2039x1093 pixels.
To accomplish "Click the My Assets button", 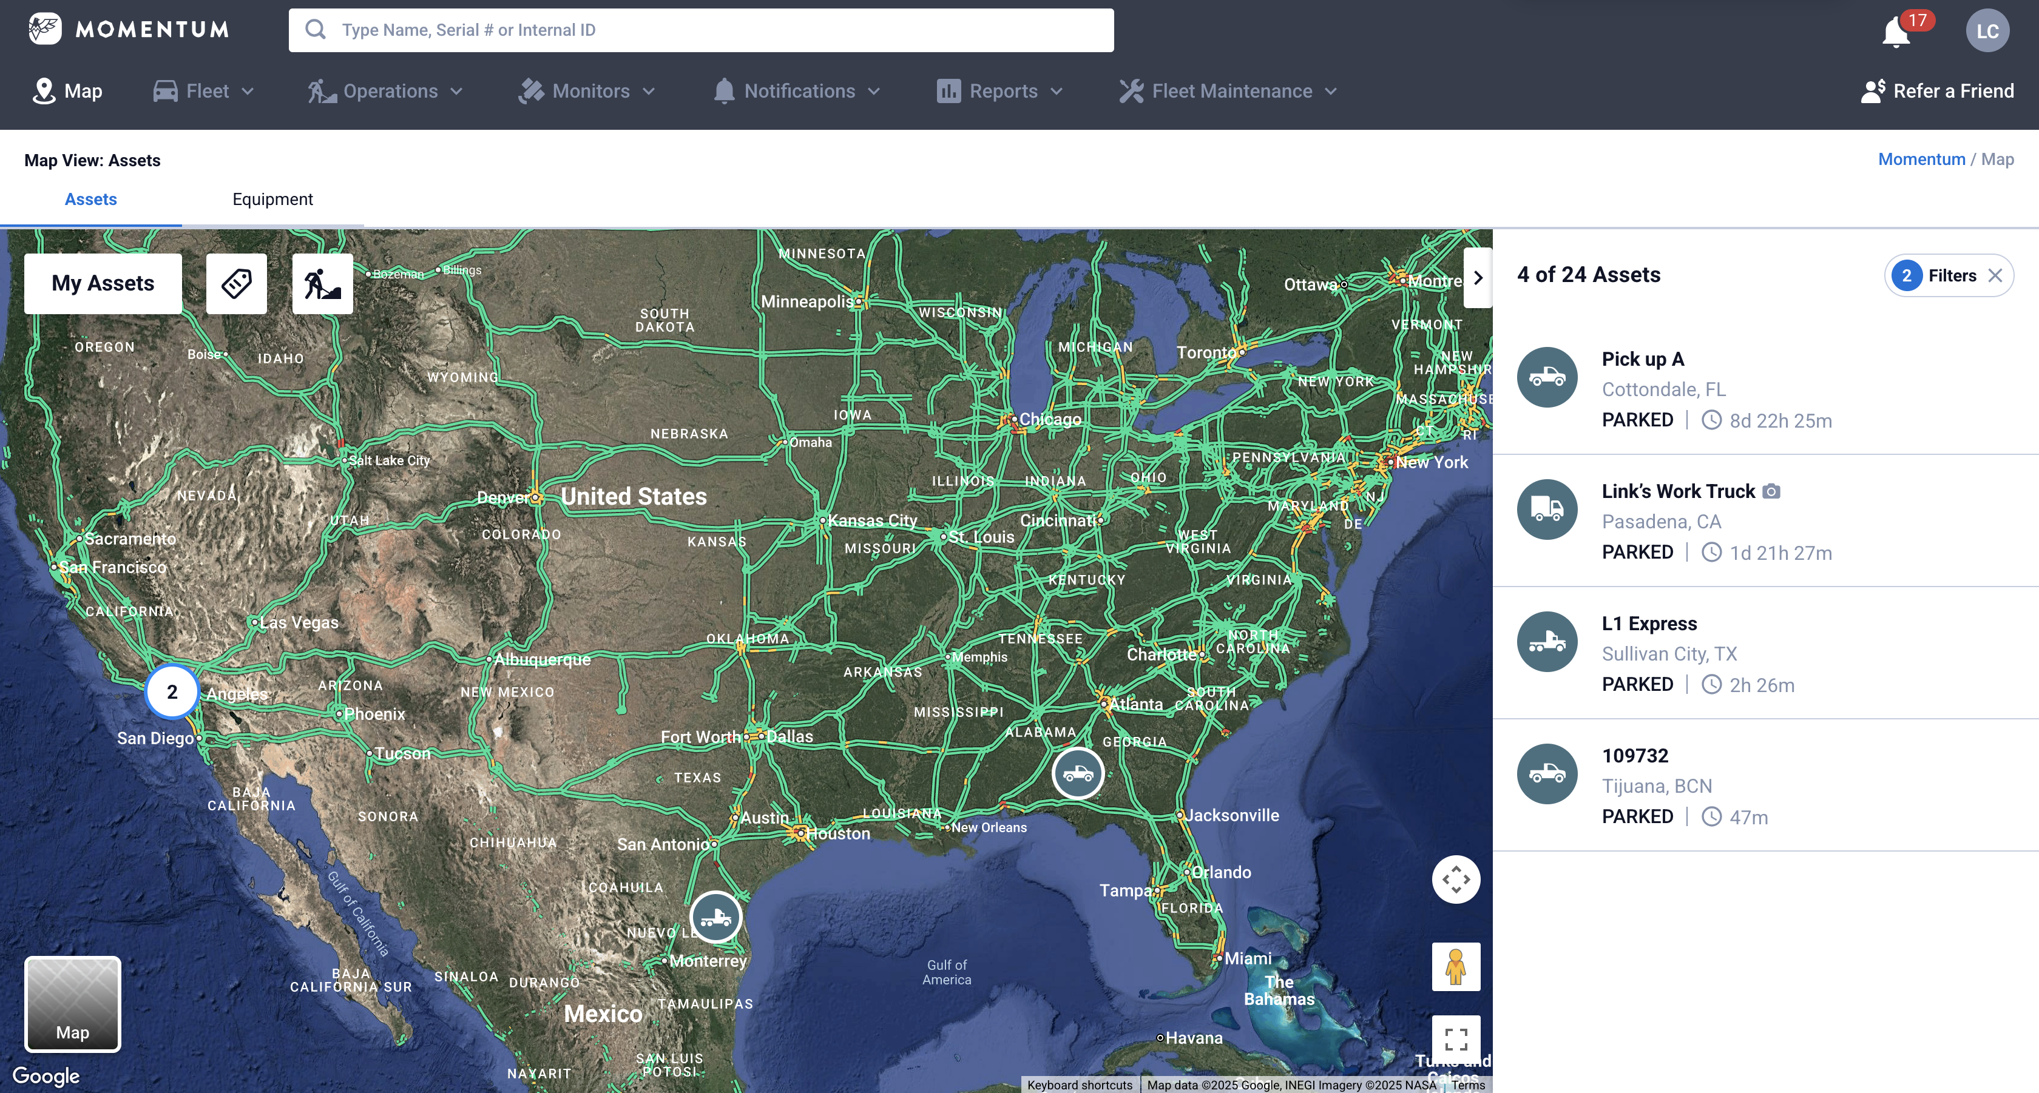I will click(x=103, y=283).
